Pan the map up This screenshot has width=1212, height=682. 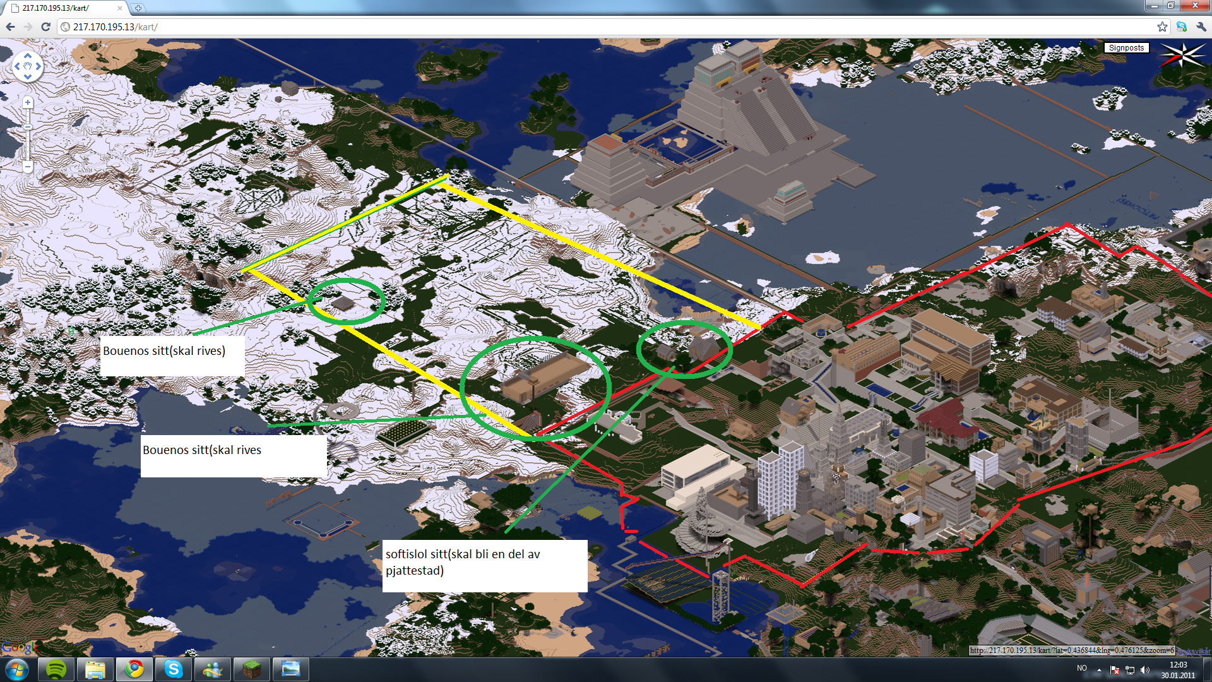(28, 56)
